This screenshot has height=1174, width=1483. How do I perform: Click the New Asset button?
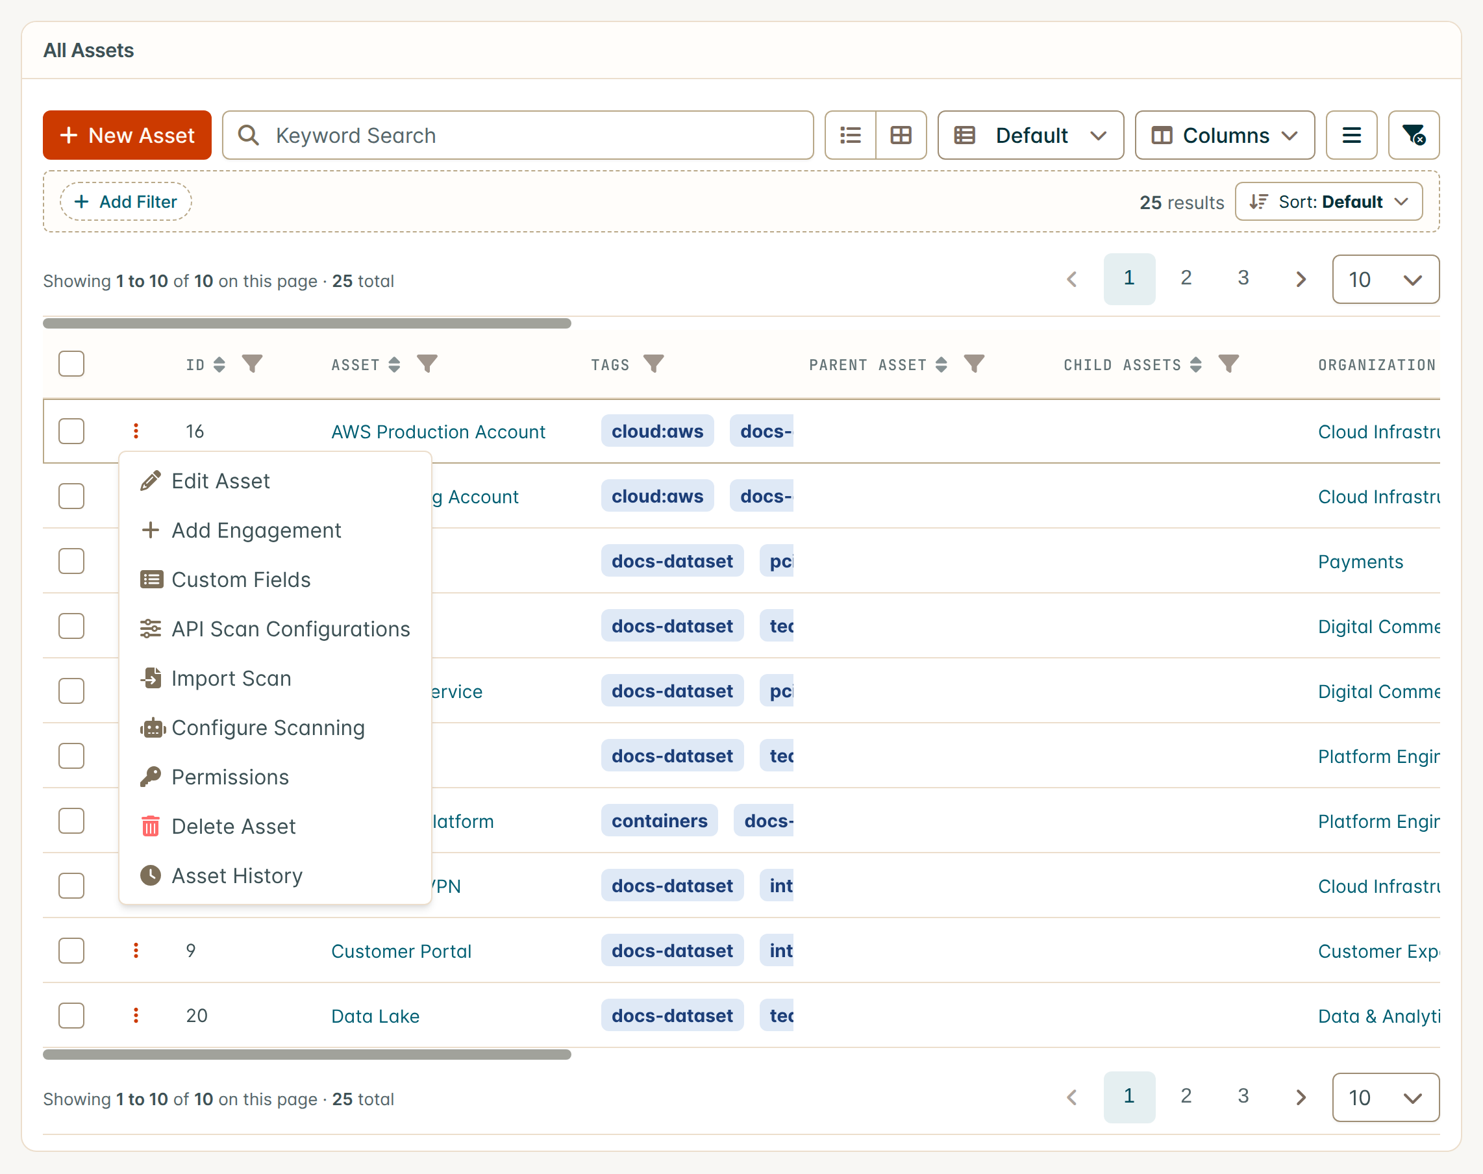127,136
